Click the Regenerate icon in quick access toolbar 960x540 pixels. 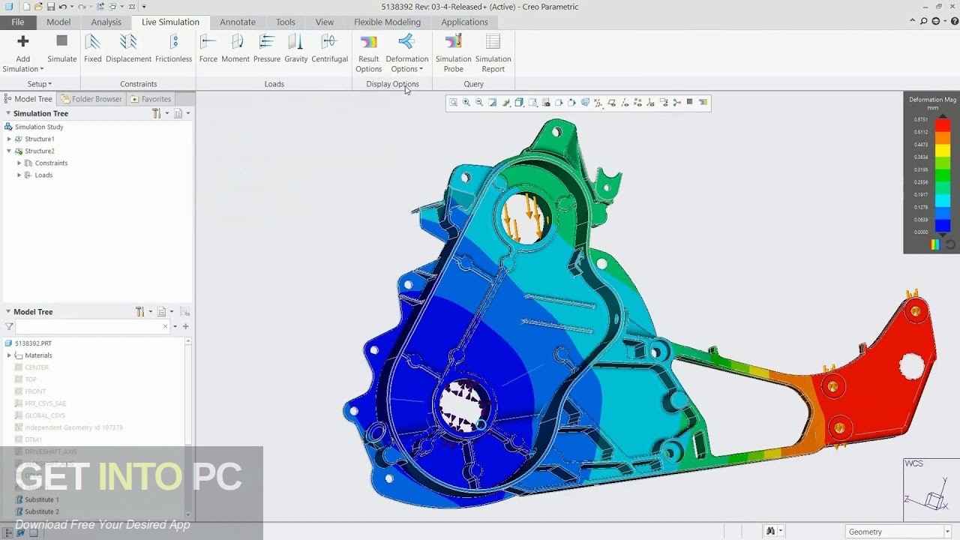(x=100, y=7)
